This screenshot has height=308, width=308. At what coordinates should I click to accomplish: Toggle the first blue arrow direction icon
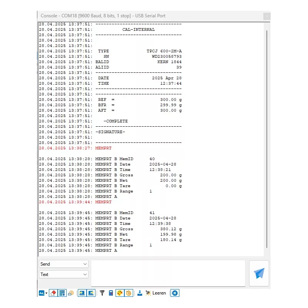(x=82, y=293)
